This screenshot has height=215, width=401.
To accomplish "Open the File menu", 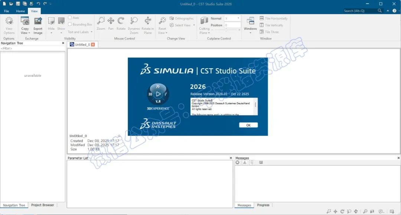I will click(7, 11).
